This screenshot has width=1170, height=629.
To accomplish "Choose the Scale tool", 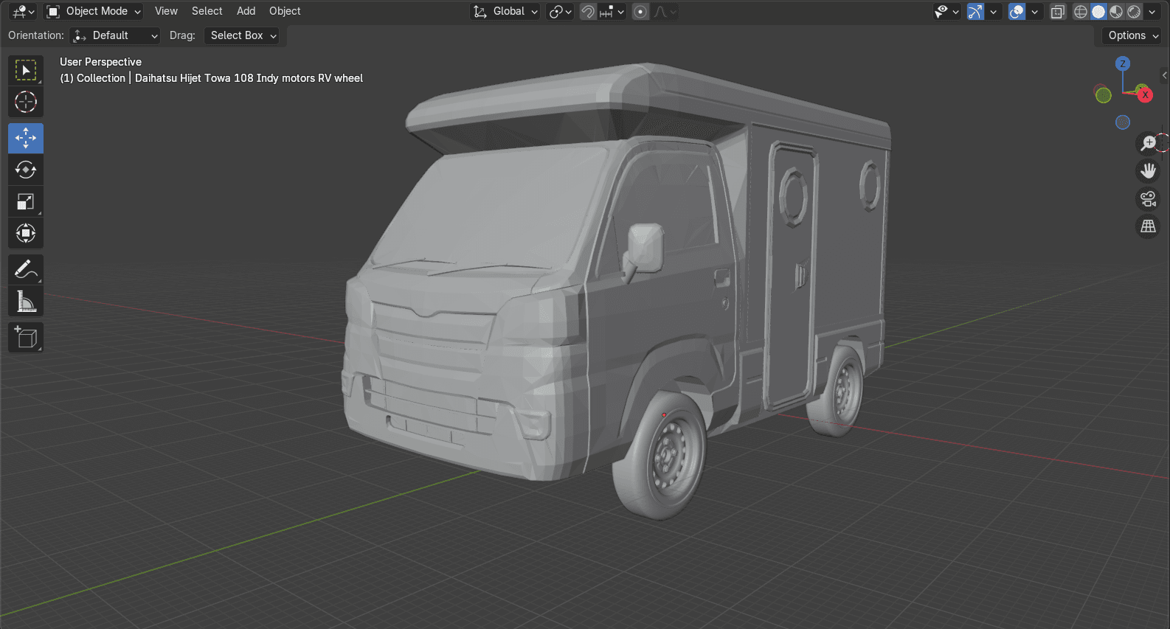I will click(x=26, y=201).
